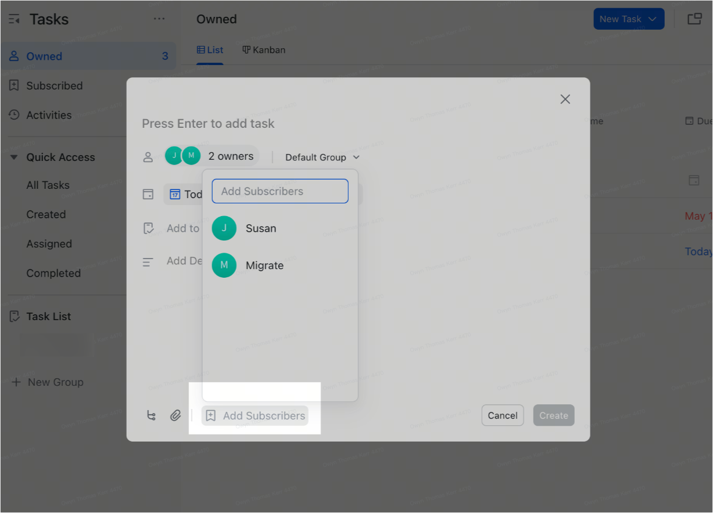Select Susan from the subscribers list
The height and width of the screenshot is (513, 713).
(x=260, y=228)
